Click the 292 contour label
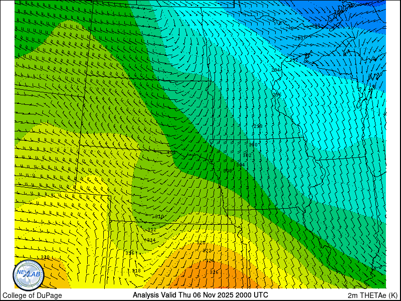The image size is (401, 301). point(294,60)
